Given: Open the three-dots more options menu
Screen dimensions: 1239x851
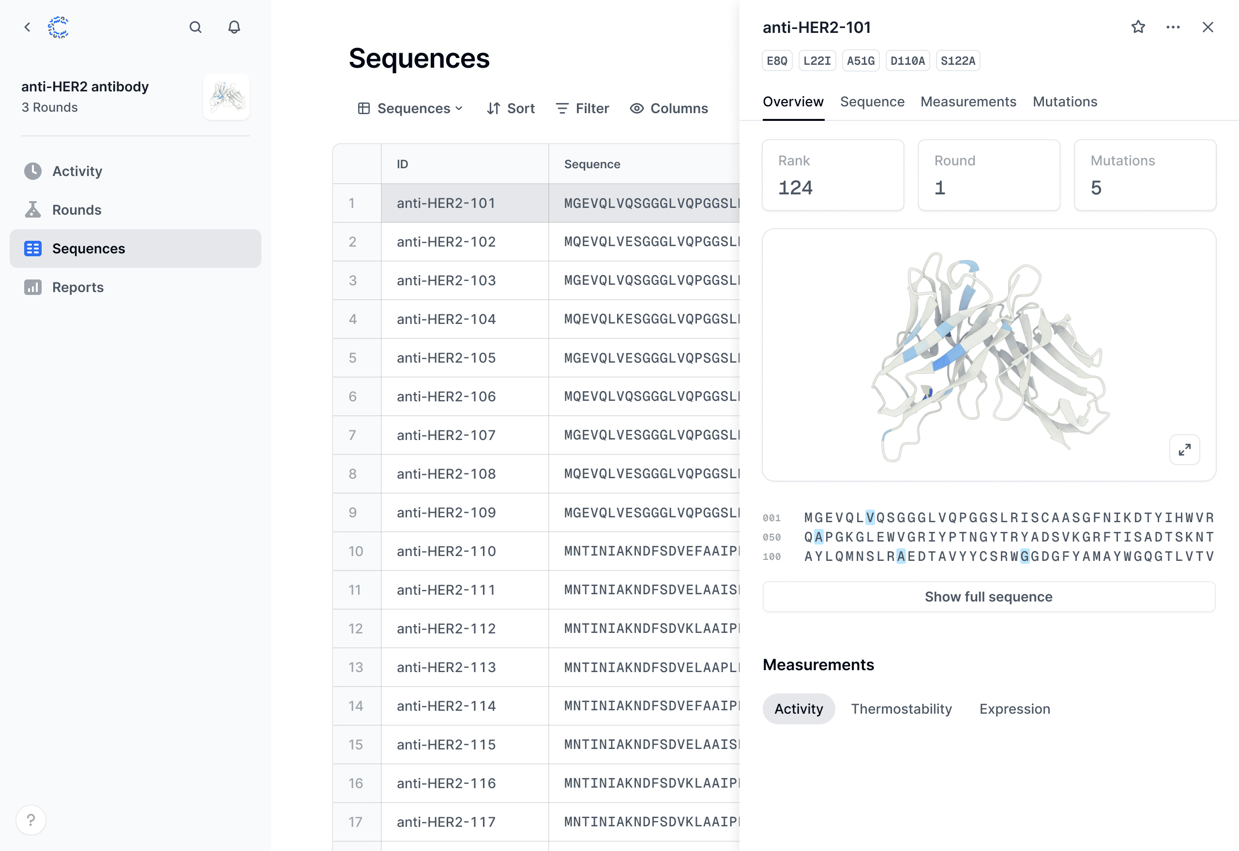Looking at the screenshot, I should coord(1173,27).
